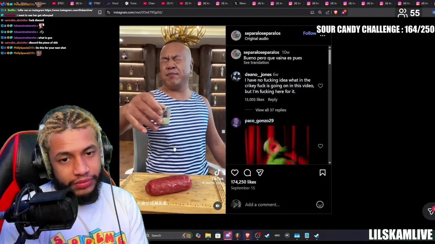Open the emoji picker in comment box
The image size is (435, 244).
point(320,204)
